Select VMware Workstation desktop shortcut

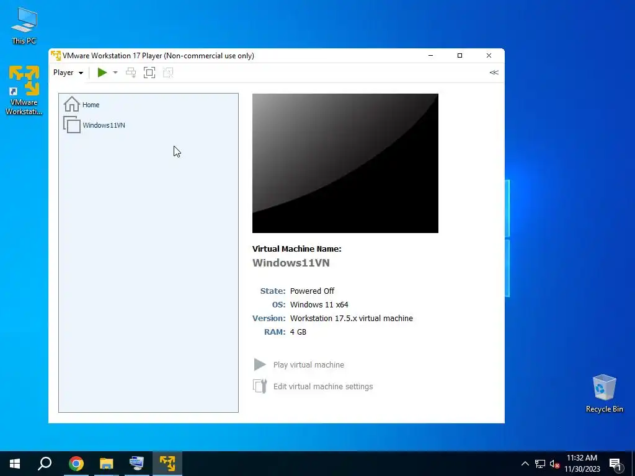click(x=24, y=90)
